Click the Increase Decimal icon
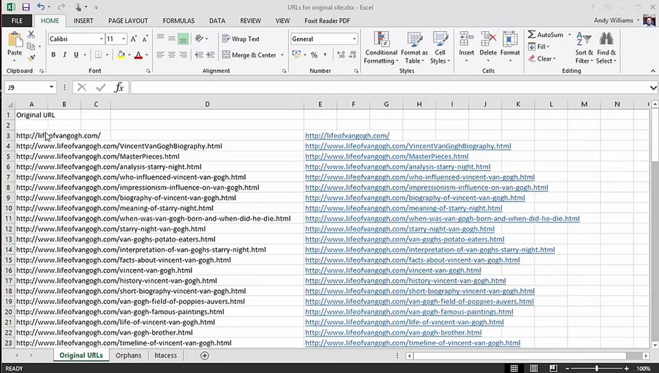 341,55
